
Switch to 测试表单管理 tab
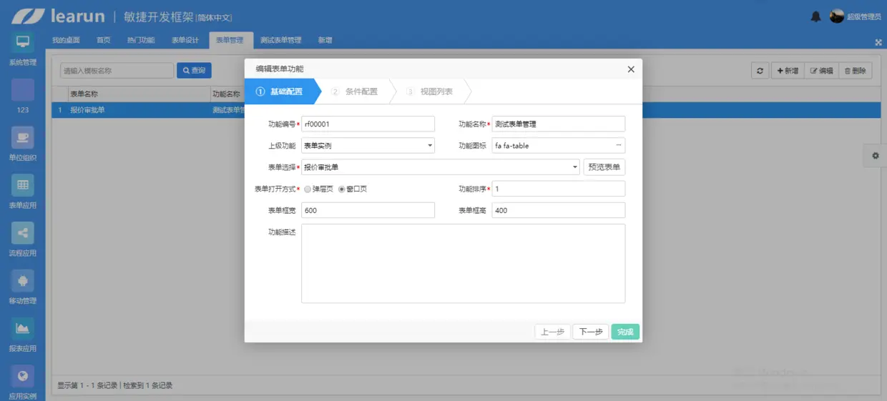pos(281,41)
